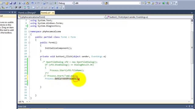Collapse the public partial class Form1 block
The image size is (195, 109).
29,37
